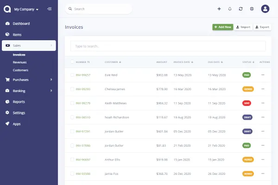
Task: Click the Reports sidebar icon
Action: 7,102
